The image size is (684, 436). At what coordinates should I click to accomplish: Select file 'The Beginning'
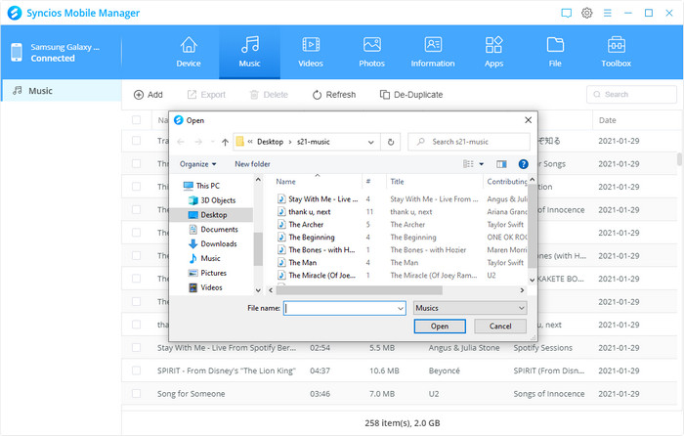point(312,237)
